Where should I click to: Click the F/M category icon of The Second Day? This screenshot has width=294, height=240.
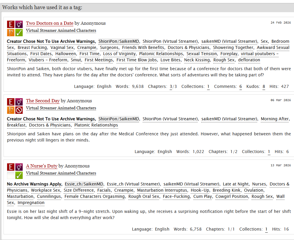[x=19, y=102]
